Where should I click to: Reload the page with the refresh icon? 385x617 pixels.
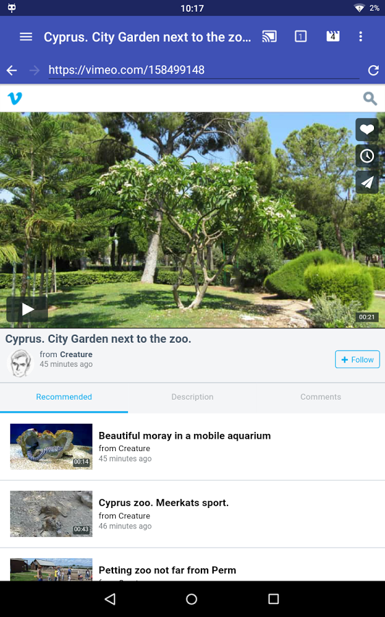click(373, 71)
